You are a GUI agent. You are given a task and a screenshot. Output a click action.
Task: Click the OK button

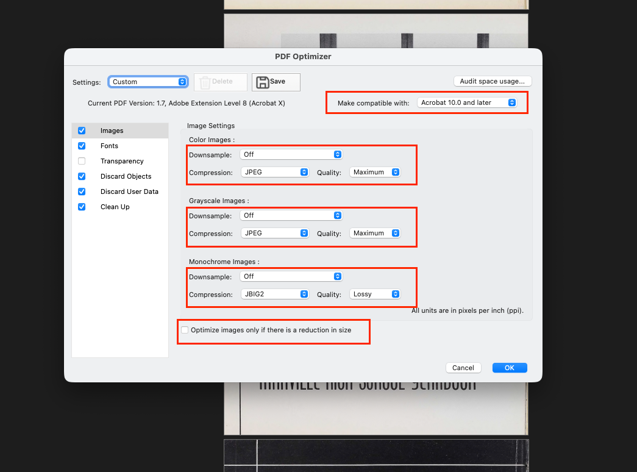point(510,368)
